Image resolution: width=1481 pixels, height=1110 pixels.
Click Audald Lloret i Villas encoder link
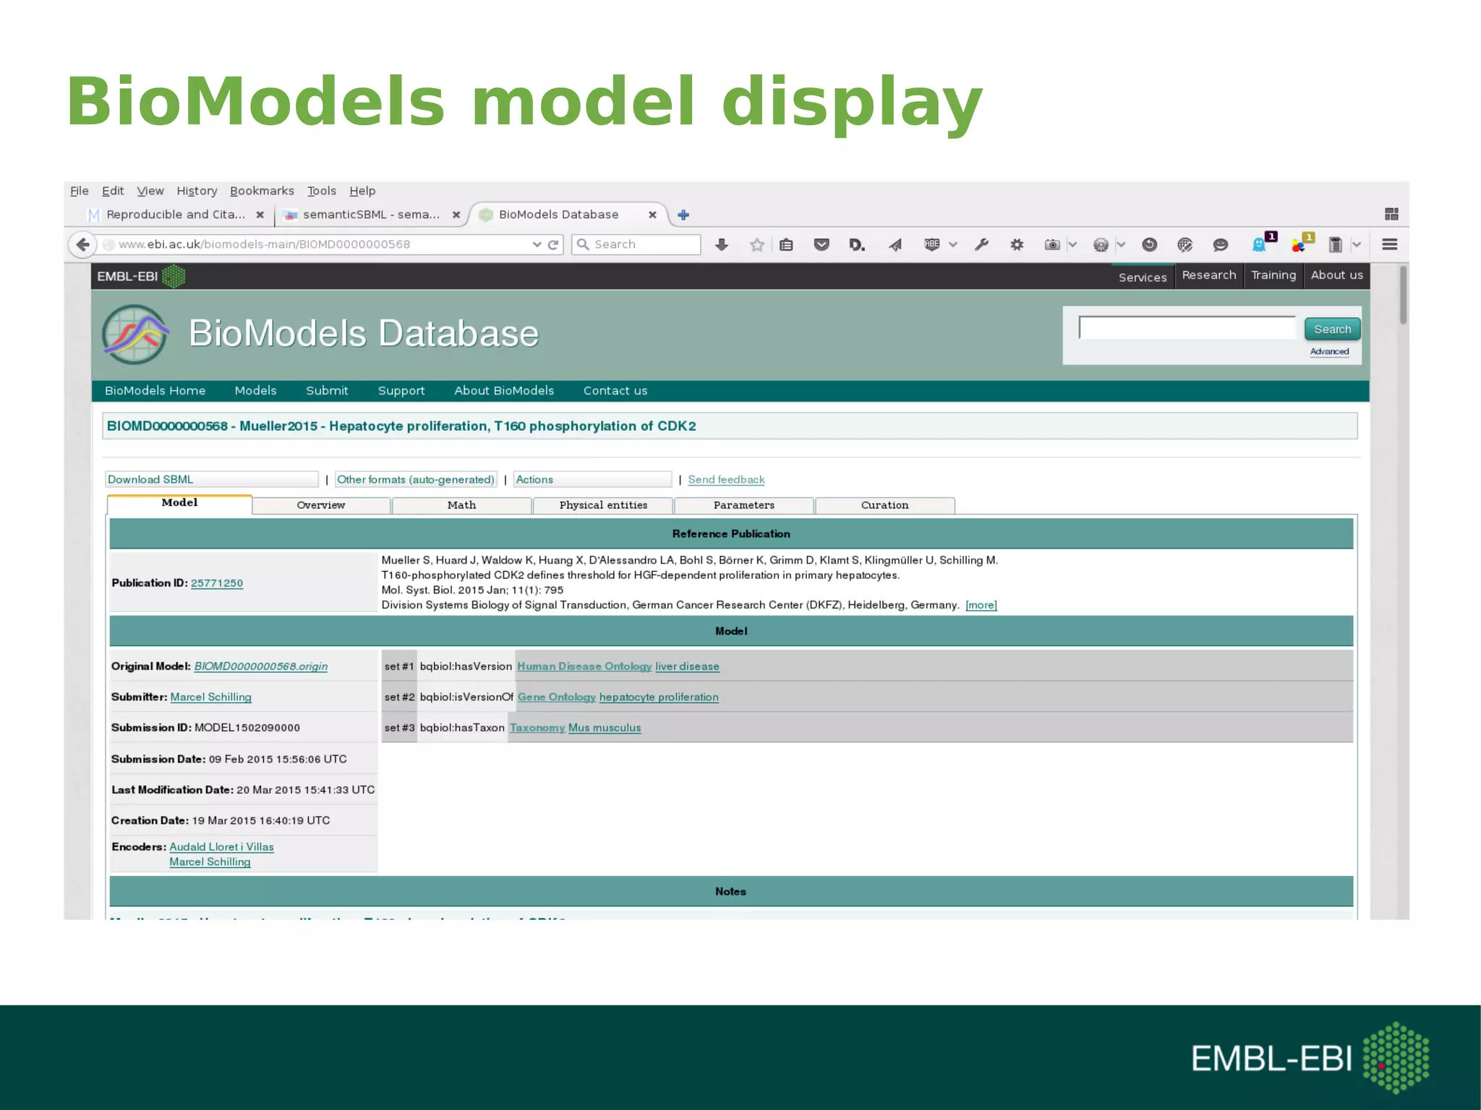click(x=221, y=847)
